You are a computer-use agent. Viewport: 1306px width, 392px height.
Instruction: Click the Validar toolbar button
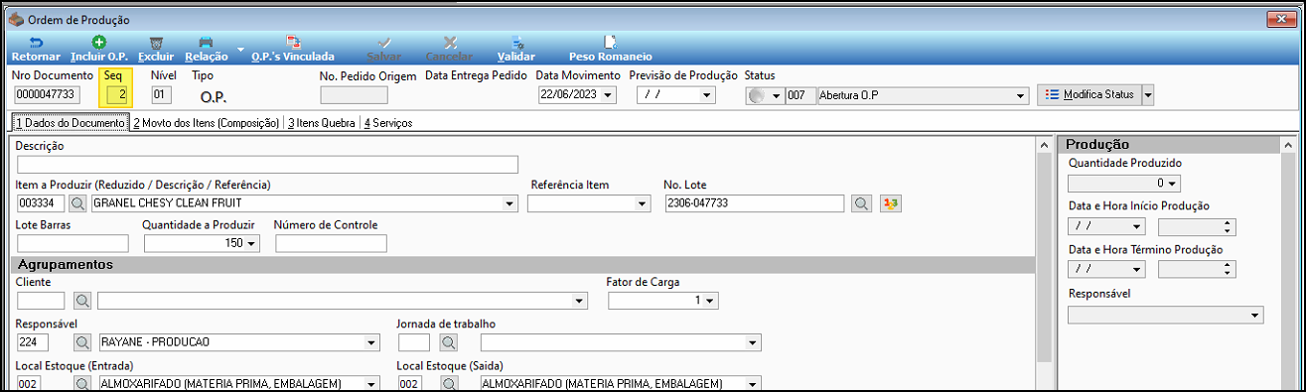(x=516, y=49)
